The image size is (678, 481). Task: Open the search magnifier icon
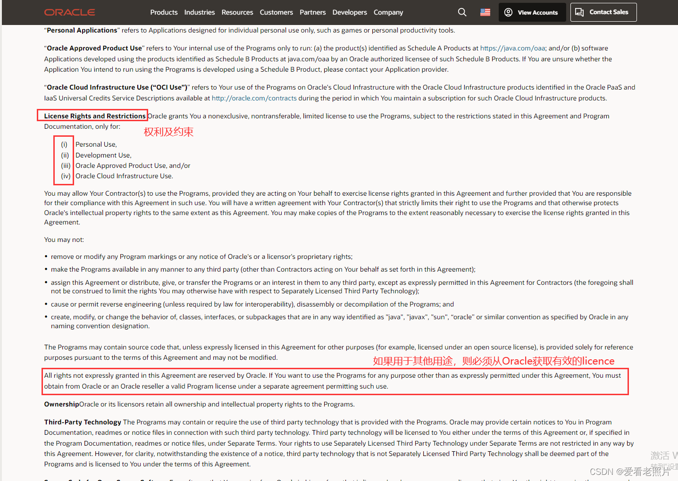462,12
